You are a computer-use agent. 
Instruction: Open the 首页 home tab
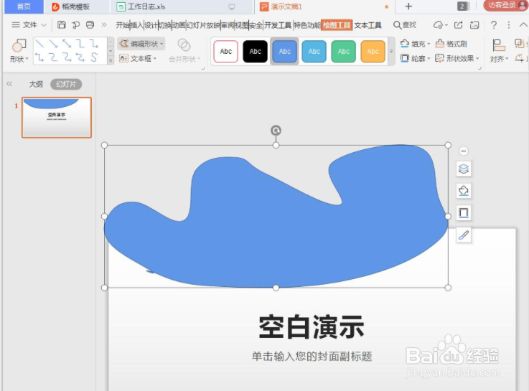(23, 6)
